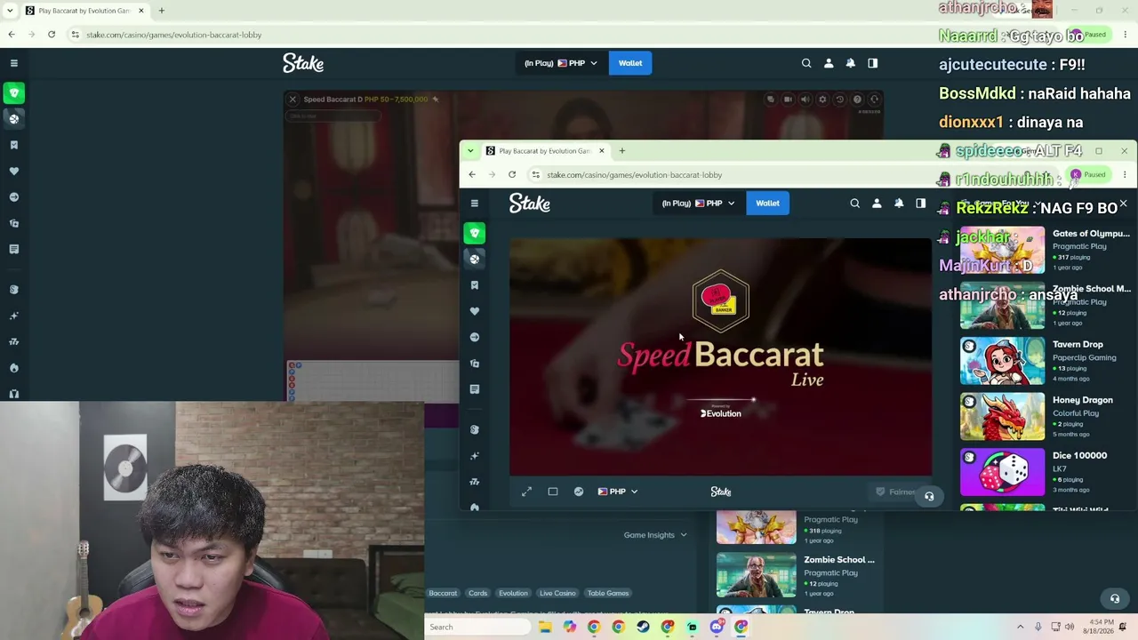This screenshot has width=1138, height=640.
Task: Open notifications bell in front Stake window
Action: [x=899, y=204]
